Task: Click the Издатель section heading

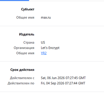Action: pos(27,34)
